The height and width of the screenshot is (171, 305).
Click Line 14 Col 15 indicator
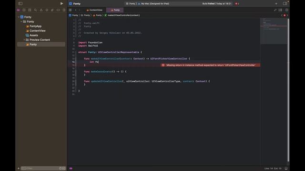click(273, 168)
